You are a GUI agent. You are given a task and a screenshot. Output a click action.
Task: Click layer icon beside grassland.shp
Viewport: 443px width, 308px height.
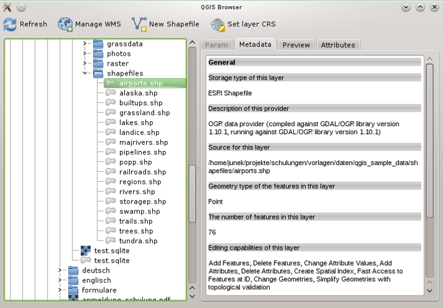pyautogui.click(x=111, y=113)
